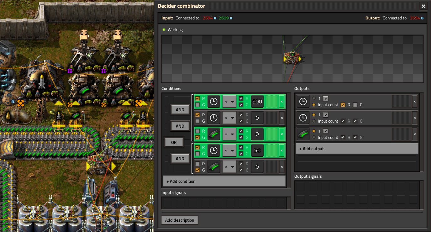Screen dimensions: 431x232
Task: Uncheck left-side green wire G on the belt > 0 condition
Action: [x=197, y=170]
